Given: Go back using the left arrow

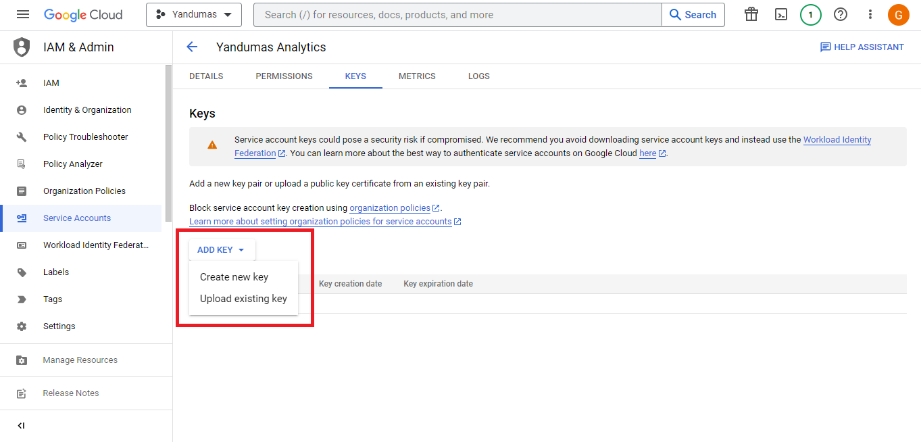Looking at the screenshot, I should click(192, 47).
